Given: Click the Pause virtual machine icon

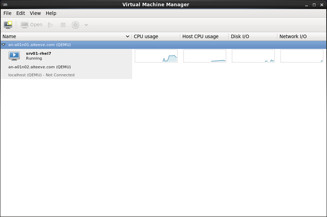Looking at the screenshot, I should click(63, 25).
